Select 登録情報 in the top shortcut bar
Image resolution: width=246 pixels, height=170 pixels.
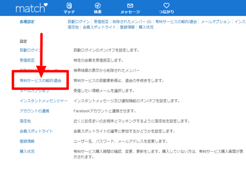127,27
